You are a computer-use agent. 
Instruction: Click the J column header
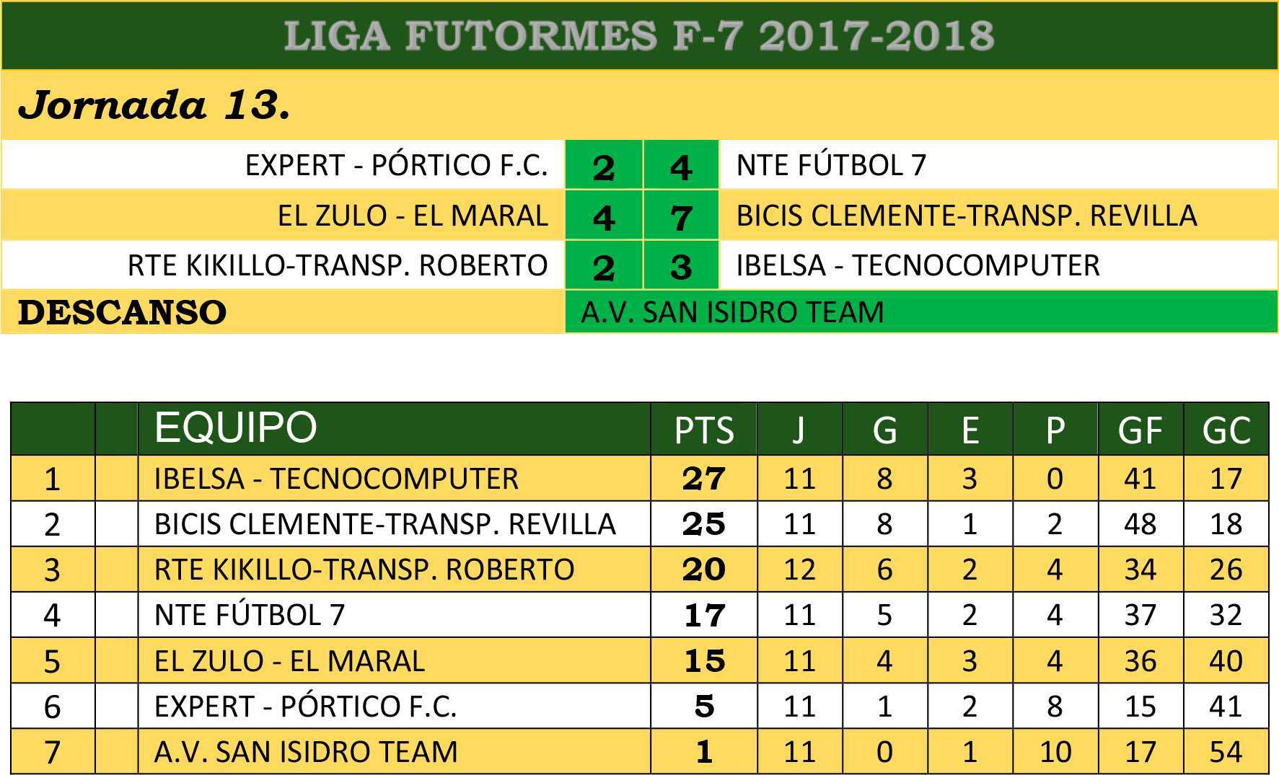coord(798,430)
